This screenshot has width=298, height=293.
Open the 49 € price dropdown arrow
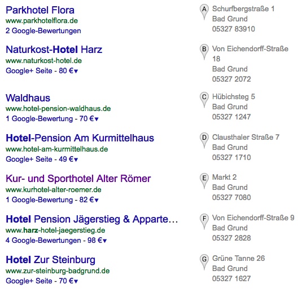click(x=76, y=160)
